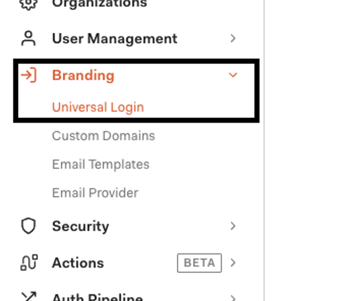Open the Security menu label

pyautogui.click(x=80, y=226)
